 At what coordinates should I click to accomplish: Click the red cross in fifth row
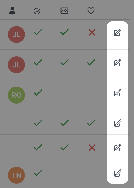[92, 148]
